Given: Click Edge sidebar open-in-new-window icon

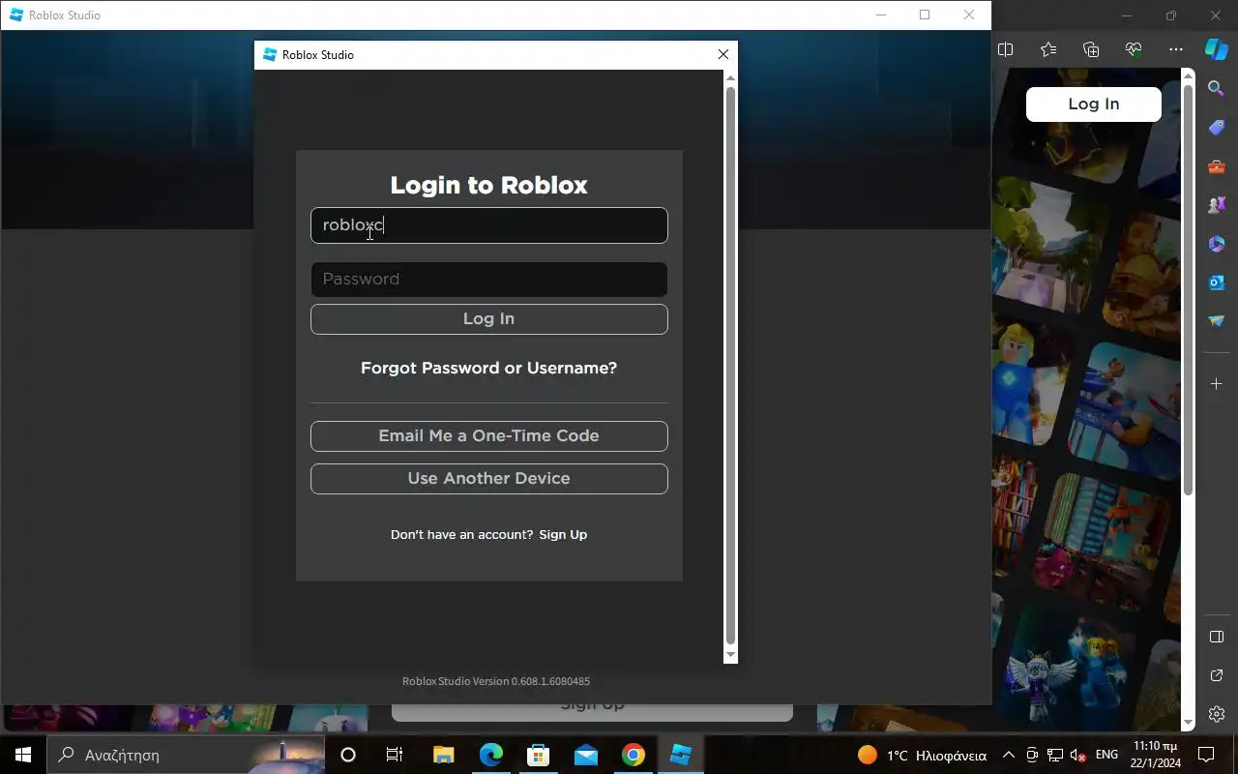Looking at the screenshot, I should (1217, 675).
